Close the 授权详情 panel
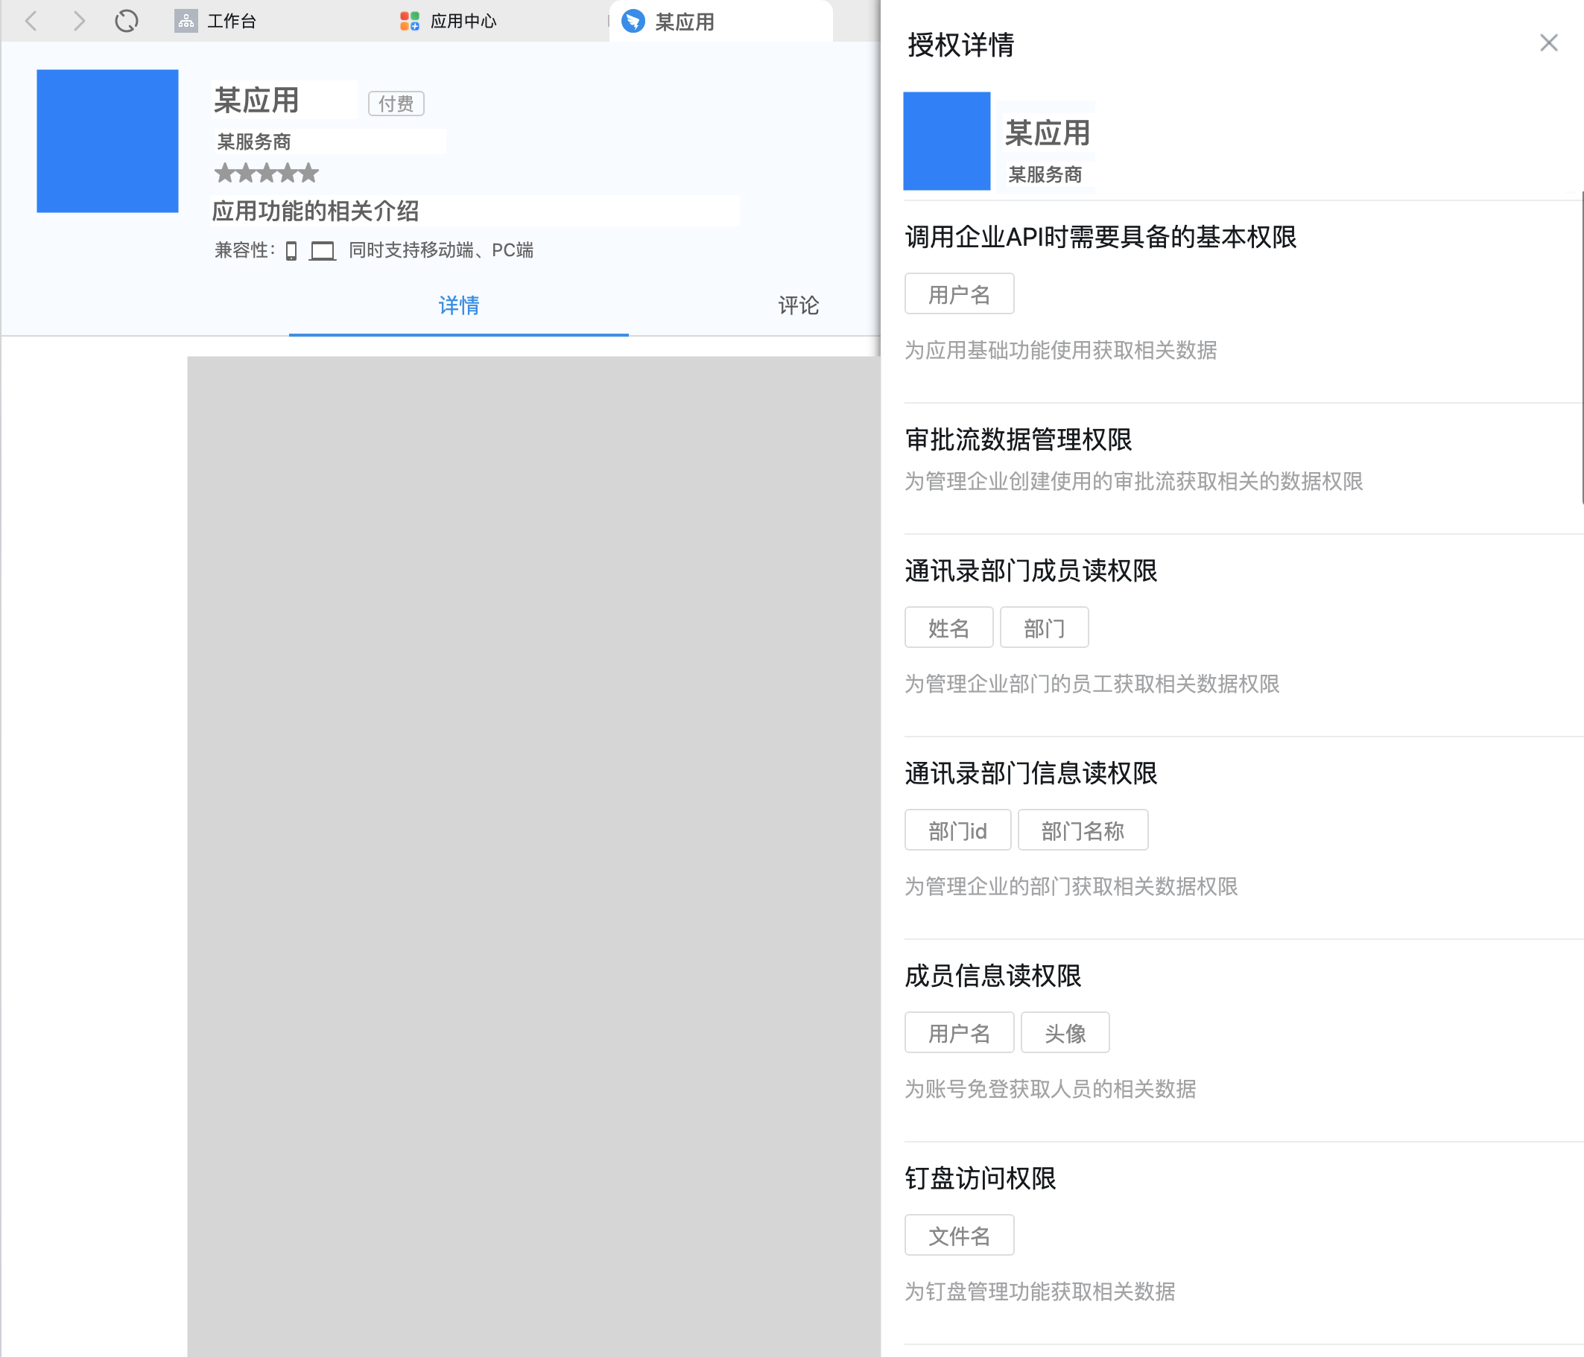This screenshot has height=1357, width=1584. [1548, 42]
